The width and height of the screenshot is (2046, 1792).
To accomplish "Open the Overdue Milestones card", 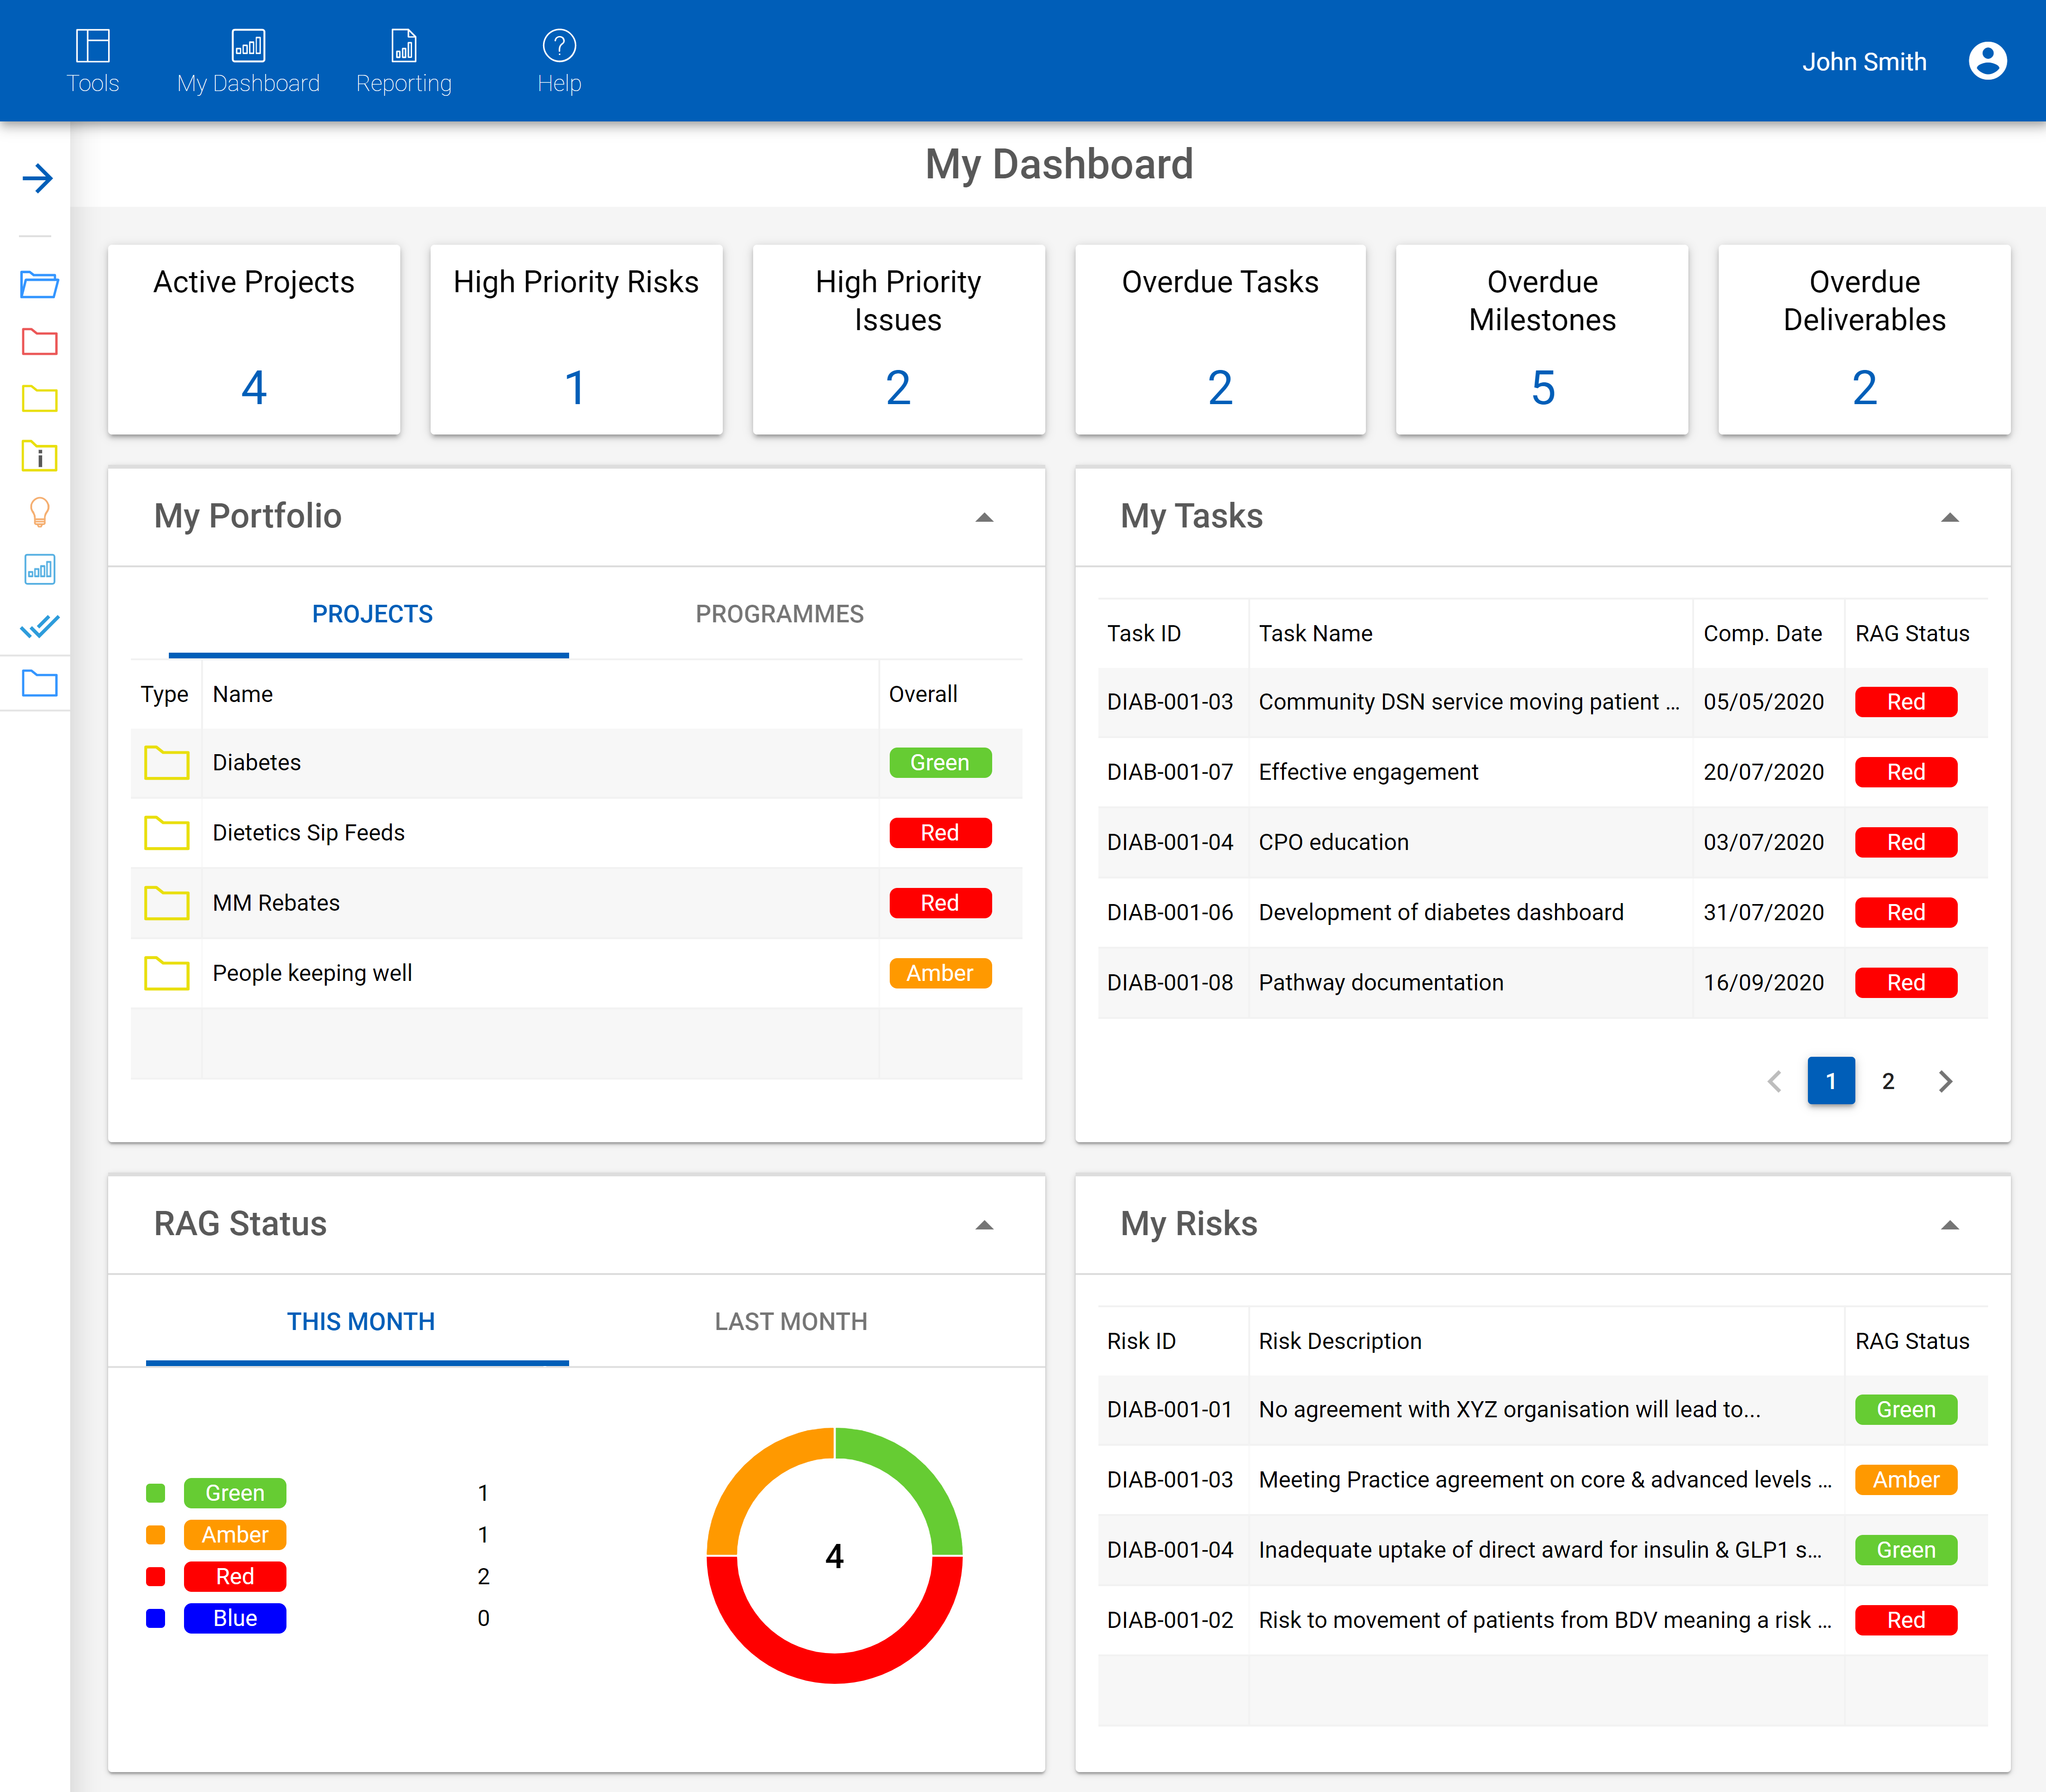I will tap(1542, 339).
